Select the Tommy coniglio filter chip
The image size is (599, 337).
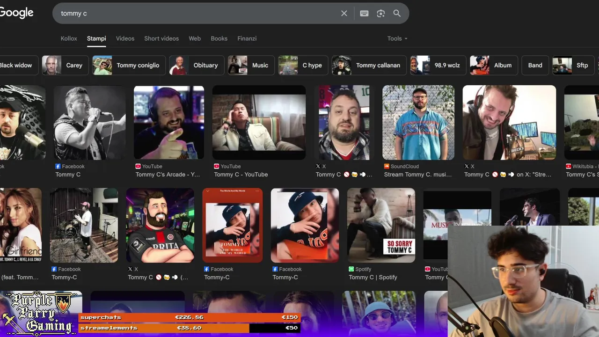click(128, 65)
